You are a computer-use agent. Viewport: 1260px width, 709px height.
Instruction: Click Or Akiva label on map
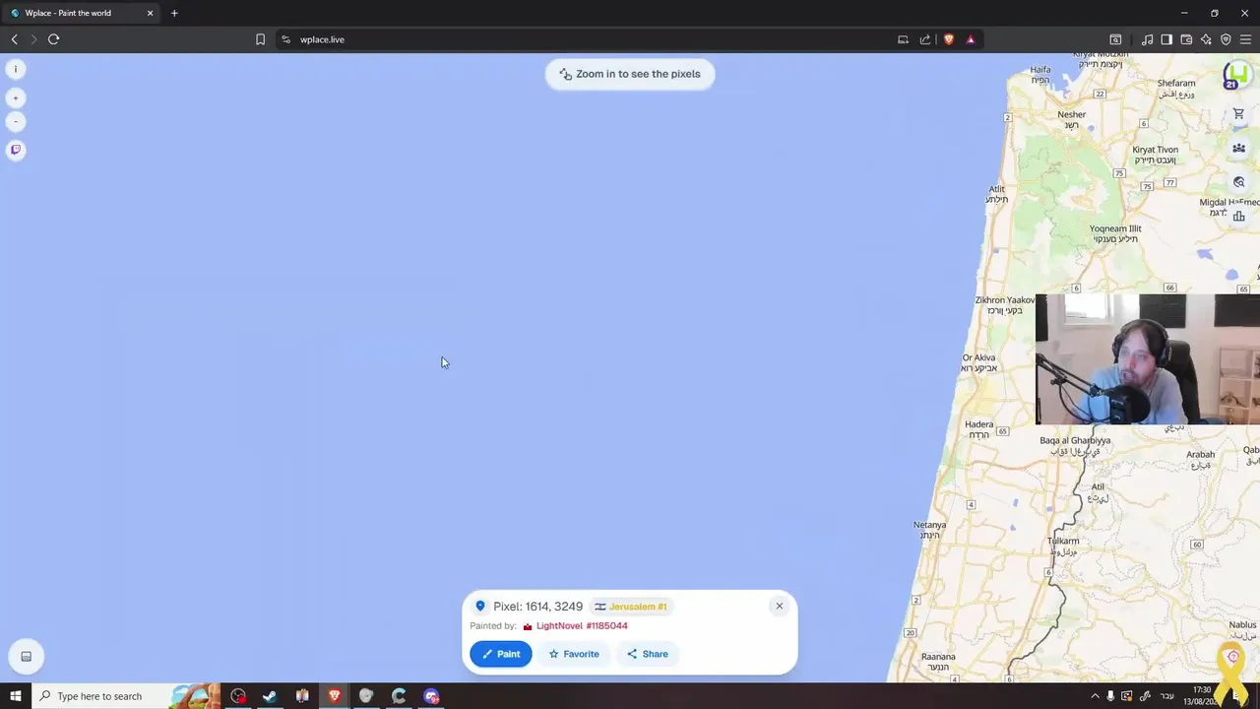978,362
